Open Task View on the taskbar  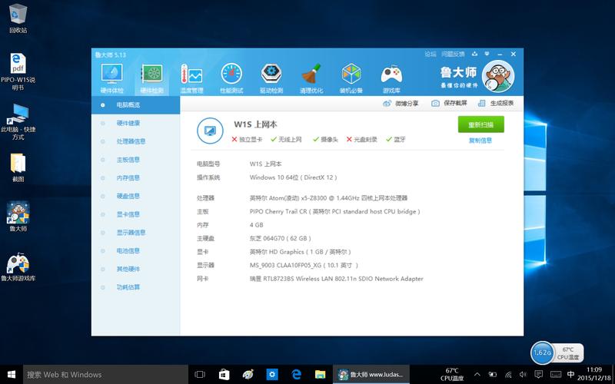(200, 375)
